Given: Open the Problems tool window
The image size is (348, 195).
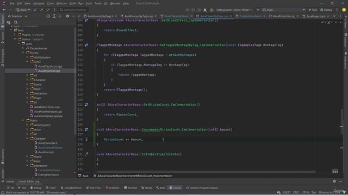Looking at the screenshot, I should [x=113, y=188].
